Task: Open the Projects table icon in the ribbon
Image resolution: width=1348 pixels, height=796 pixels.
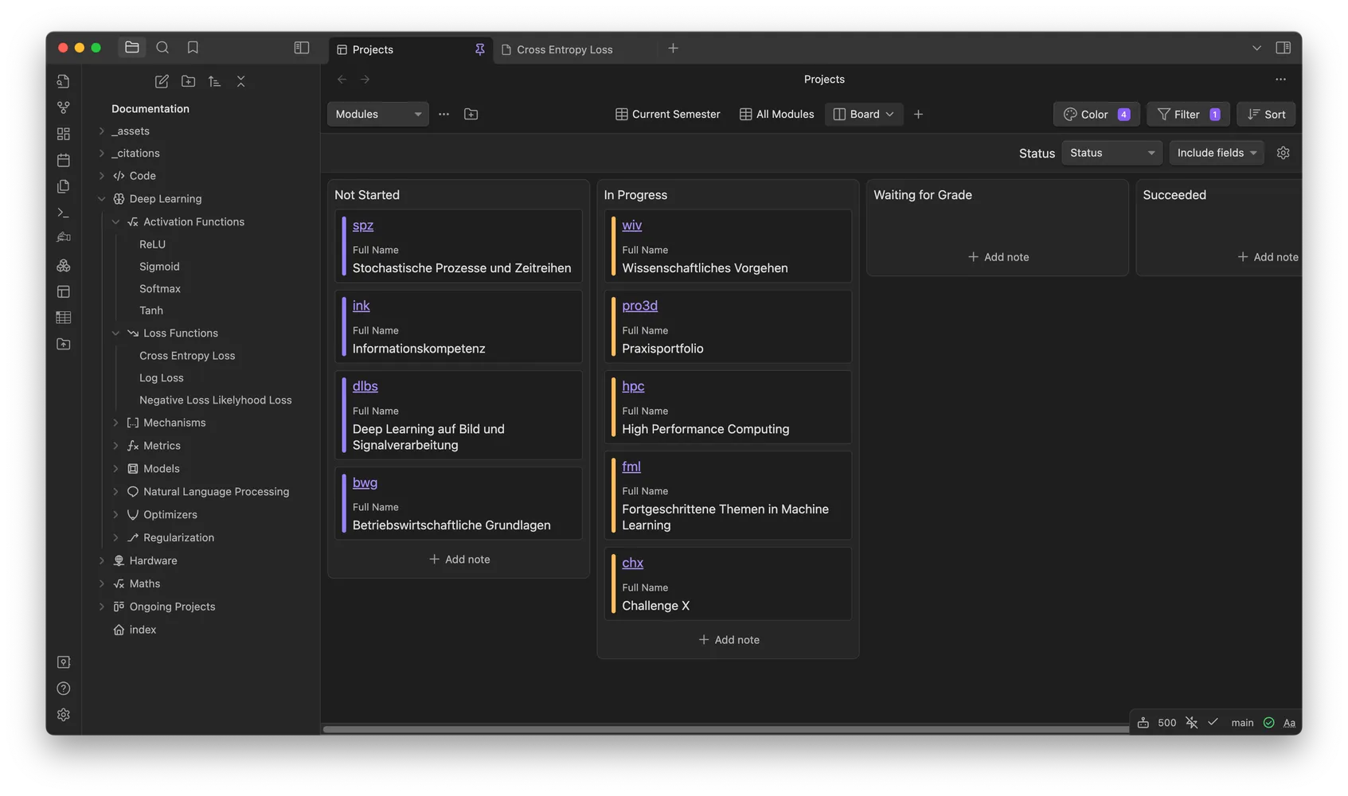Action: [x=63, y=317]
